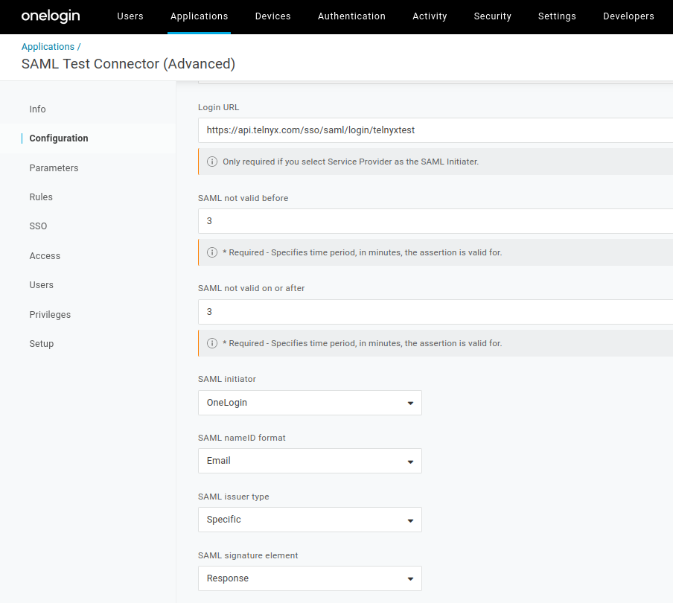Open the Activity top menu
This screenshot has width=673, height=603.
tap(430, 16)
